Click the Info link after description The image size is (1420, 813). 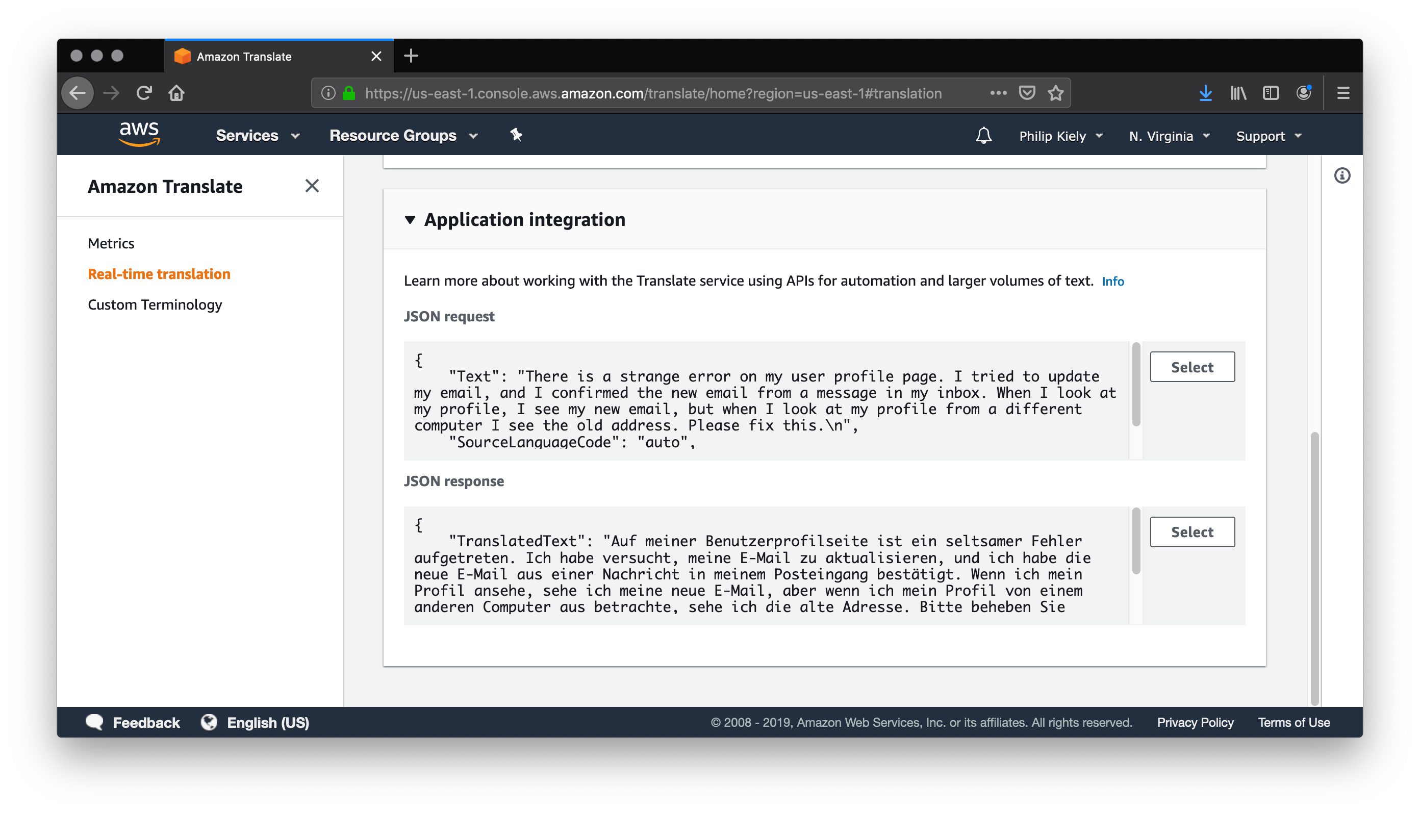1112,282
